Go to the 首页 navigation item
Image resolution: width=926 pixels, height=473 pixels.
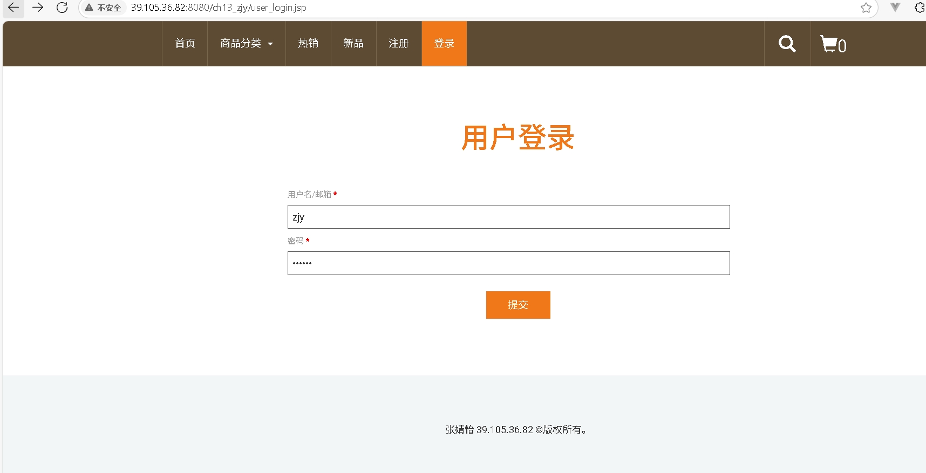185,44
